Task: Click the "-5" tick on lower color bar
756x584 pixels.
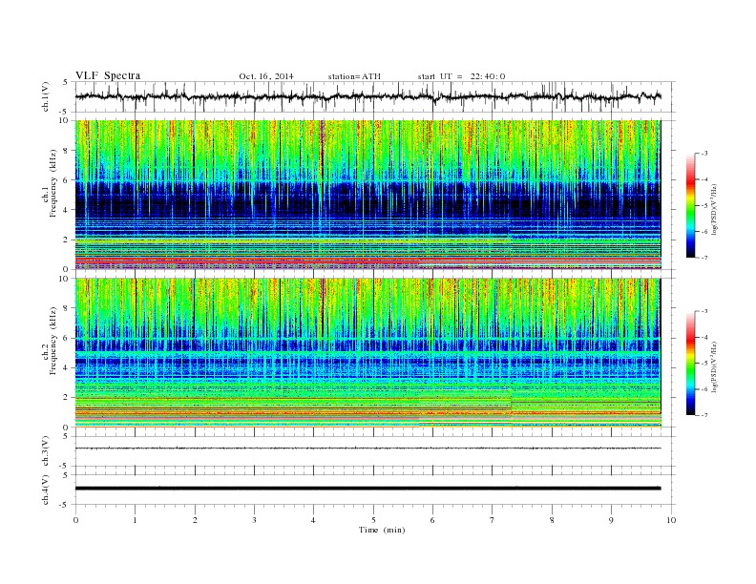Action: click(x=703, y=364)
